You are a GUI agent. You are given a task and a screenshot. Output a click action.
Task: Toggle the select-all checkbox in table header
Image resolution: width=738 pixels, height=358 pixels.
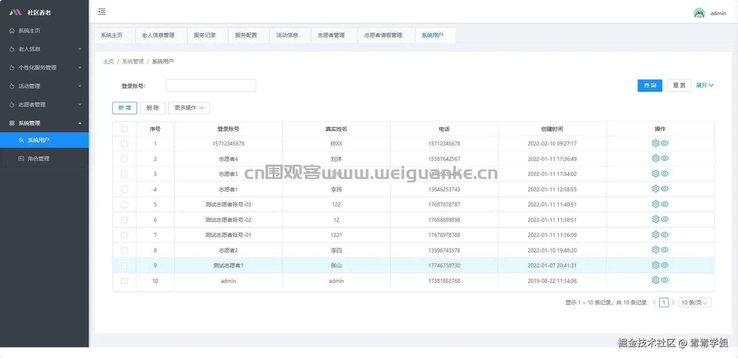tap(124, 129)
